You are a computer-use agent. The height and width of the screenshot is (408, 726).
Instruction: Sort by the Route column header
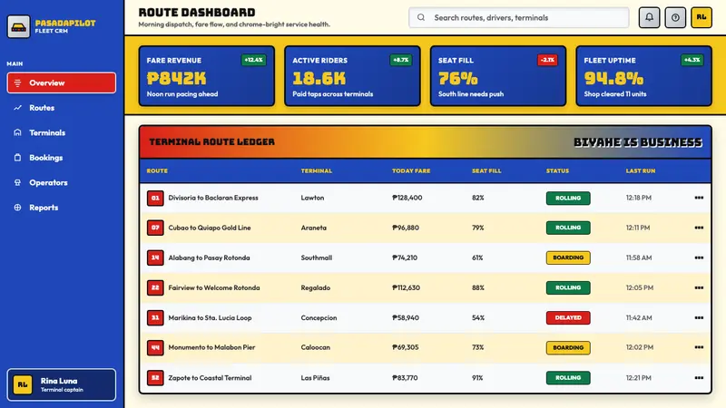point(157,170)
